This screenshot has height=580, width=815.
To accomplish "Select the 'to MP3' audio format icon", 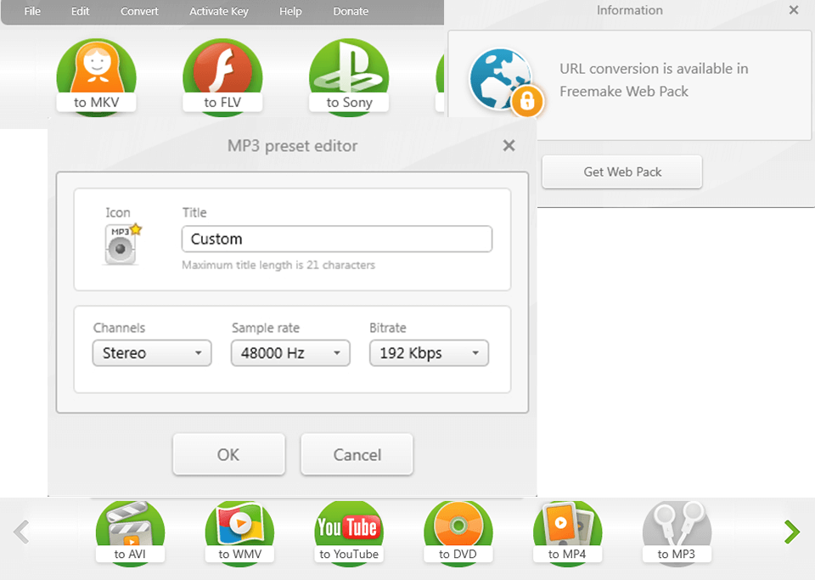I will tap(677, 531).
